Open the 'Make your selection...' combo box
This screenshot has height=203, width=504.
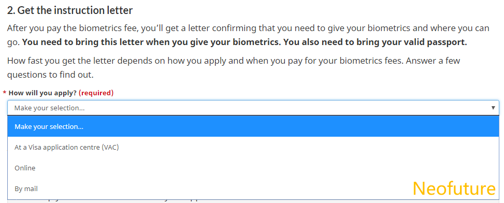(x=253, y=108)
